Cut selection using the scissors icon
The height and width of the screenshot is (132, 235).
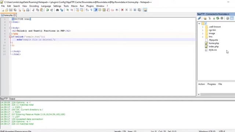tap(33, 10)
